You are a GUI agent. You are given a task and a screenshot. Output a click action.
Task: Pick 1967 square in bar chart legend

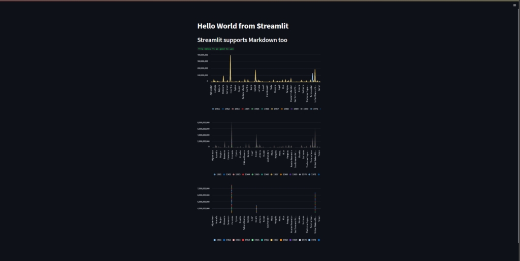(272, 240)
